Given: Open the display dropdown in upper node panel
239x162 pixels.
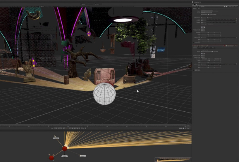Looking at the screenshot, I should (206, 11).
